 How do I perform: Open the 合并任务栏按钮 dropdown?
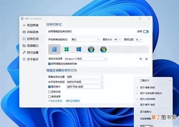(x=85, y=82)
